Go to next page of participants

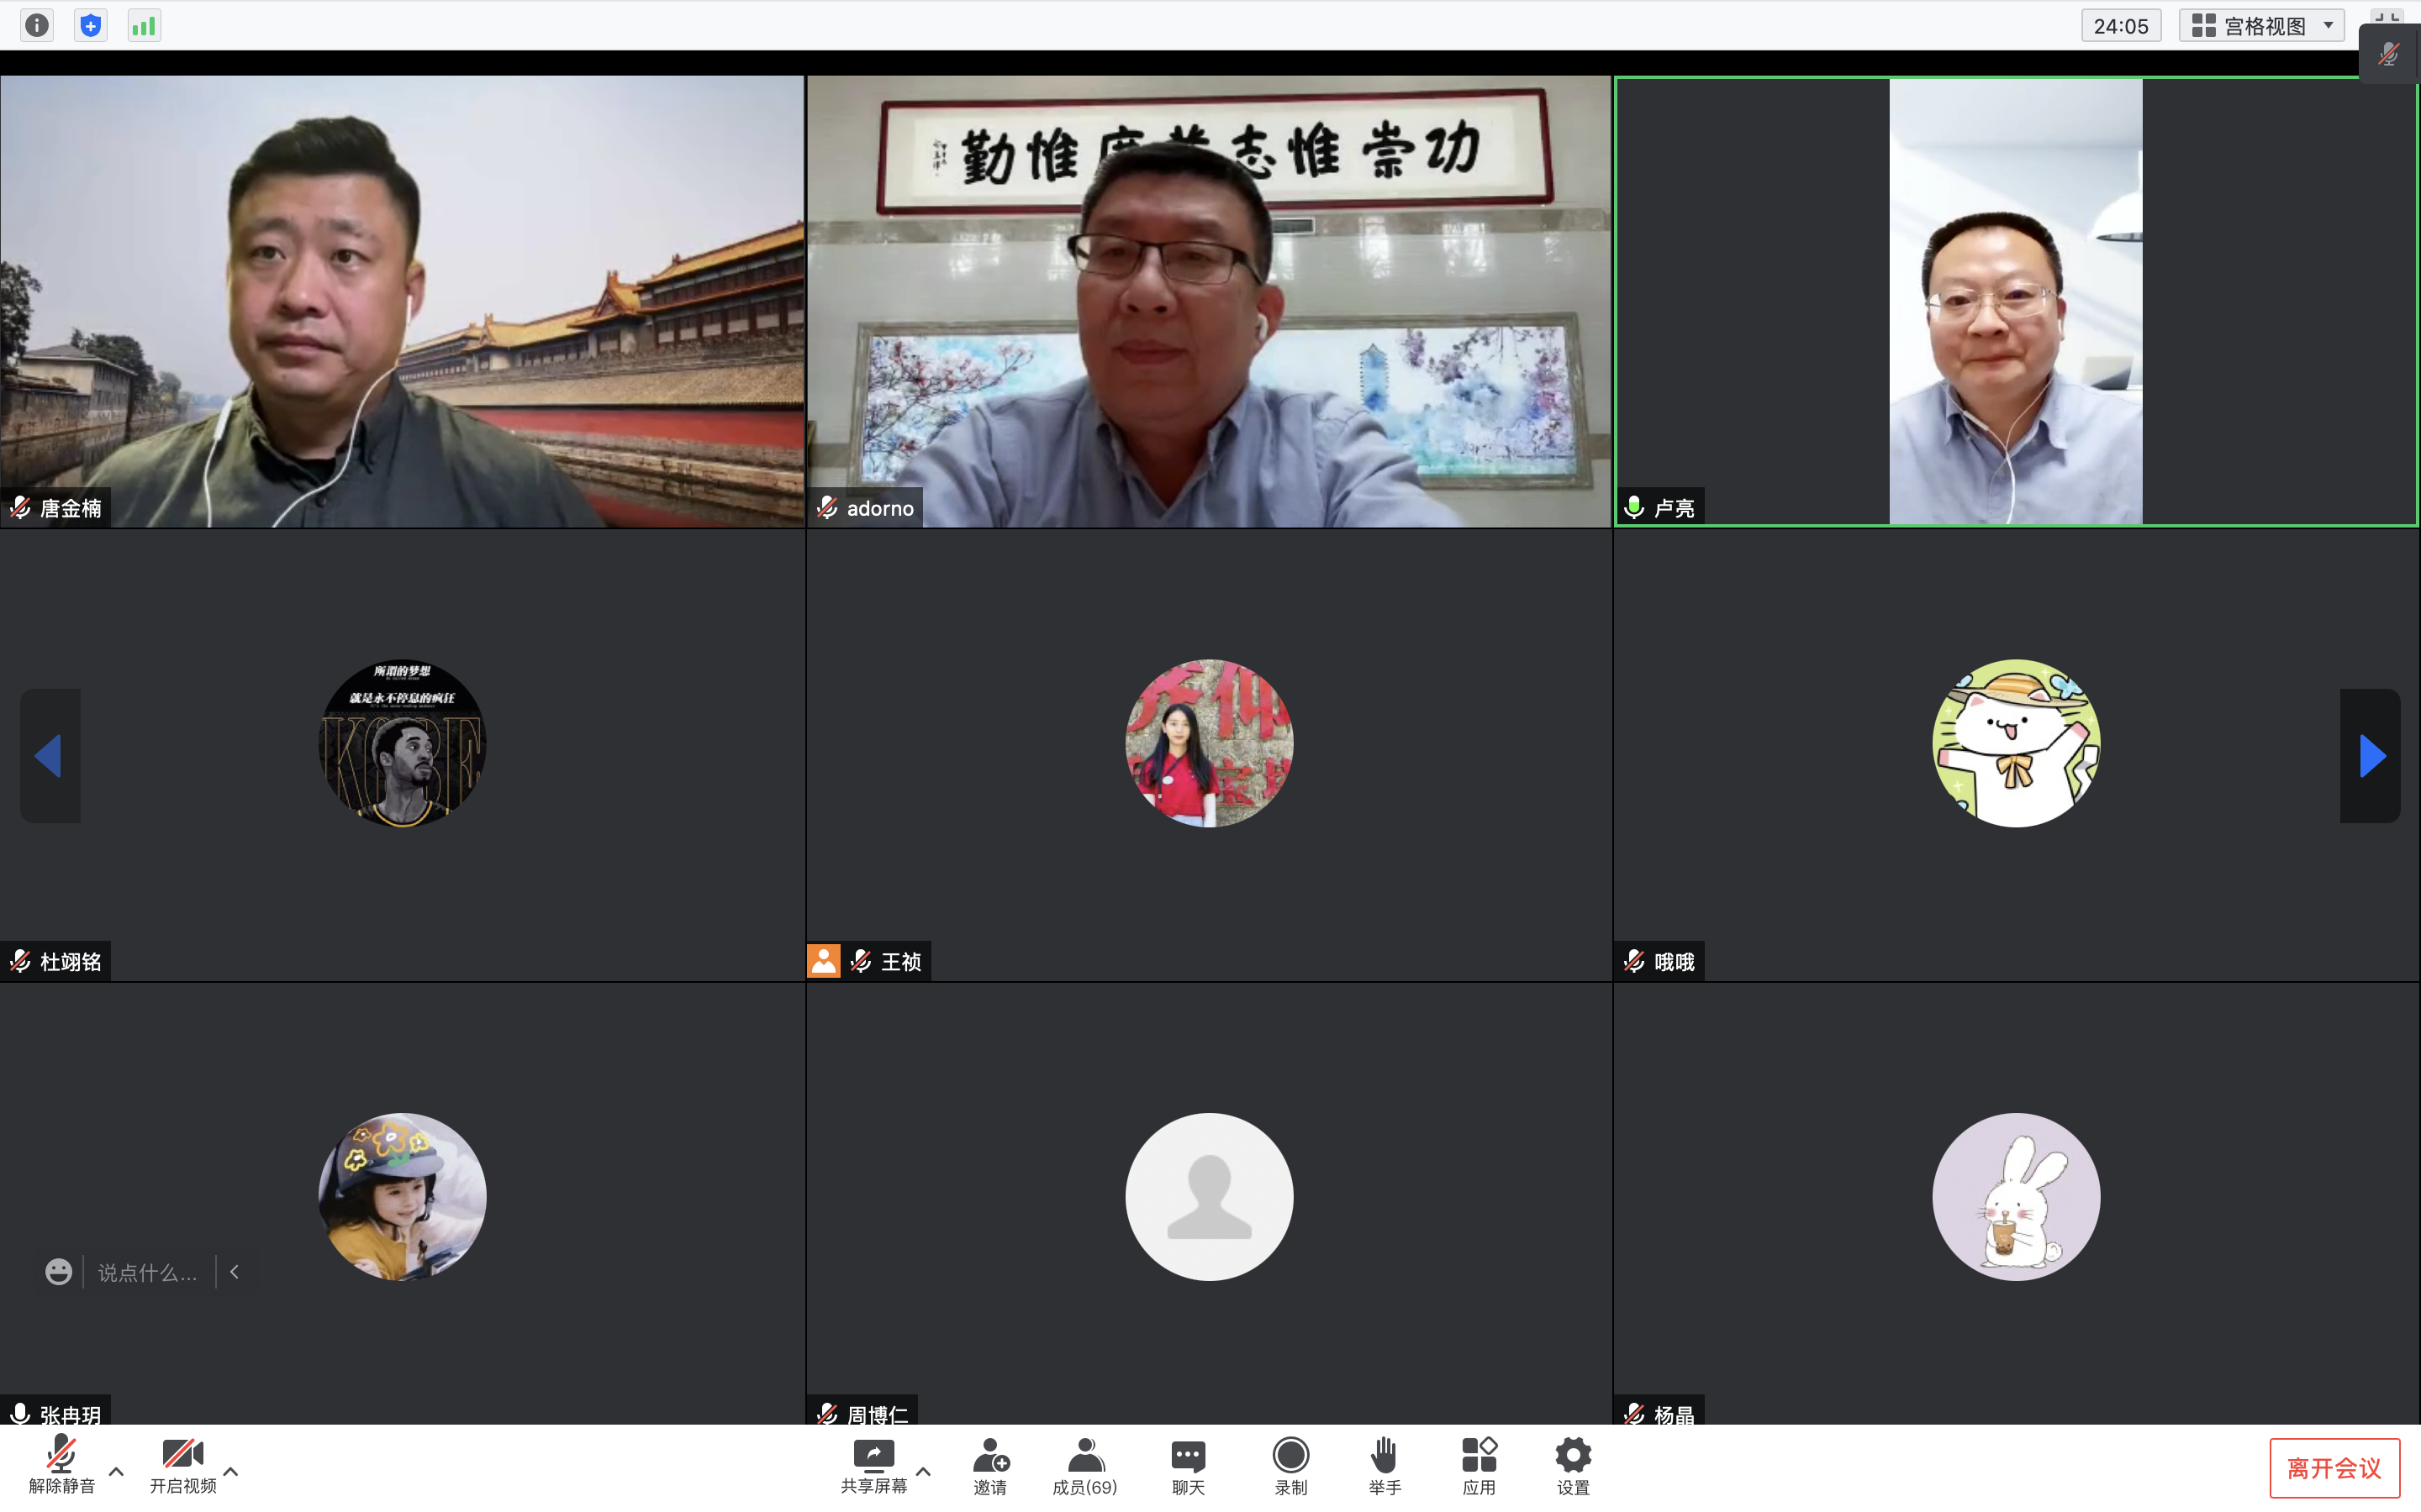point(2371,756)
